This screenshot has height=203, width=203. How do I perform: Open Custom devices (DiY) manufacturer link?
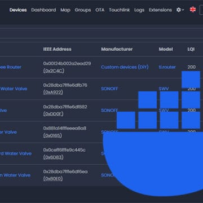[x=125, y=67]
